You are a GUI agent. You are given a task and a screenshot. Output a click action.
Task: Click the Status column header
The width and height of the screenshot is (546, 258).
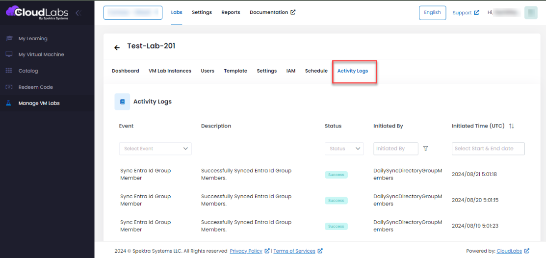click(x=333, y=126)
